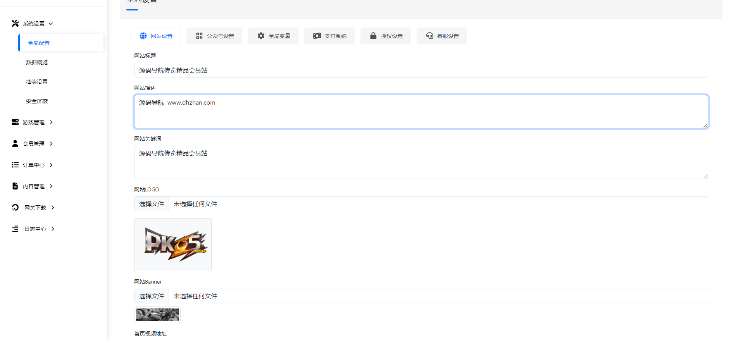The height and width of the screenshot is (339, 731).
Task: Click the server icon beside 游戏管理
Action: click(15, 122)
